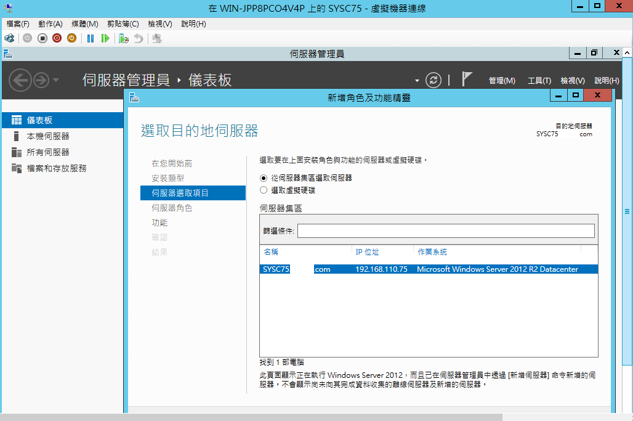Open the 工具(T) menu in Server Manager
The image size is (633, 421).
(539, 81)
